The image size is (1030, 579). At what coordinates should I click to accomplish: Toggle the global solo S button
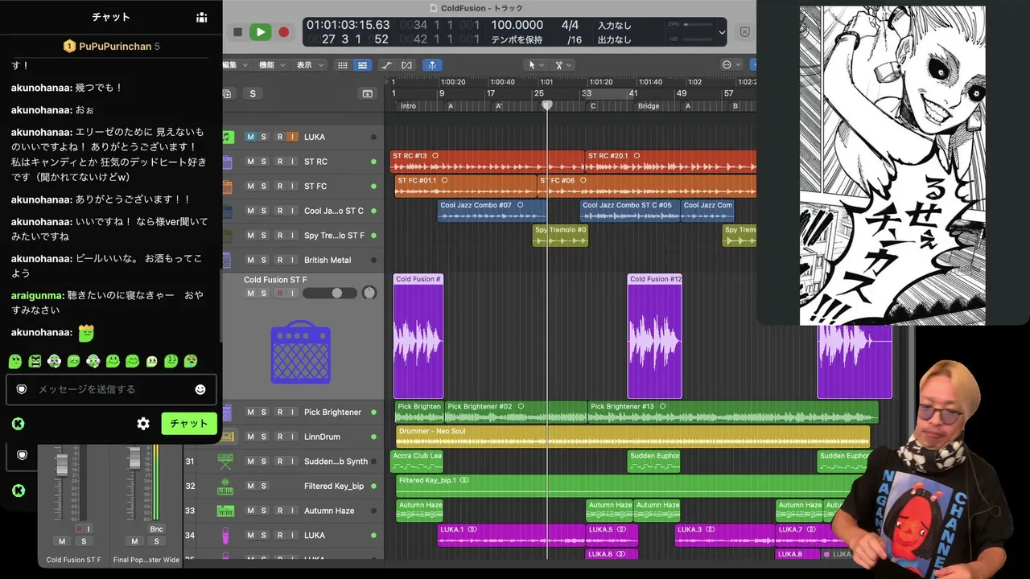tap(253, 94)
